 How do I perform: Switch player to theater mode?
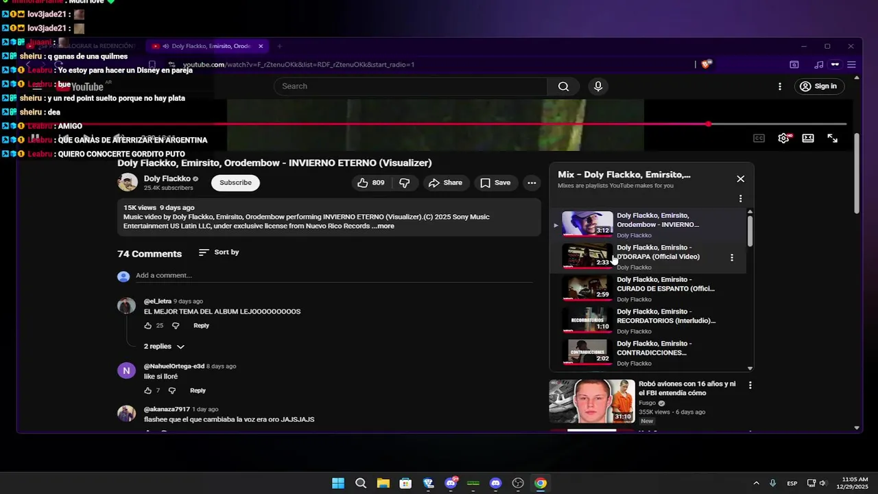[808, 138]
